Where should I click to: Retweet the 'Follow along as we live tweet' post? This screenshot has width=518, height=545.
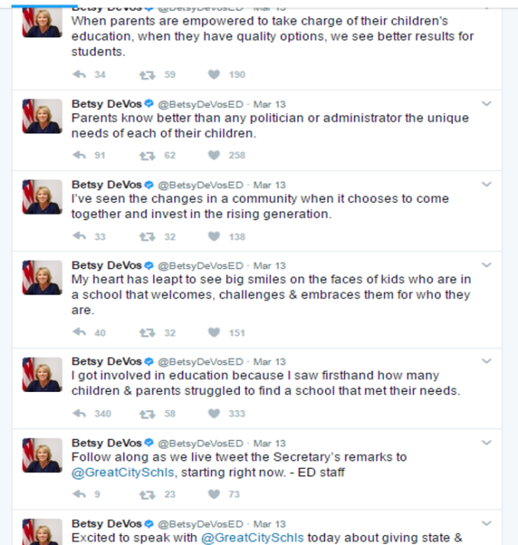[x=146, y=494]
